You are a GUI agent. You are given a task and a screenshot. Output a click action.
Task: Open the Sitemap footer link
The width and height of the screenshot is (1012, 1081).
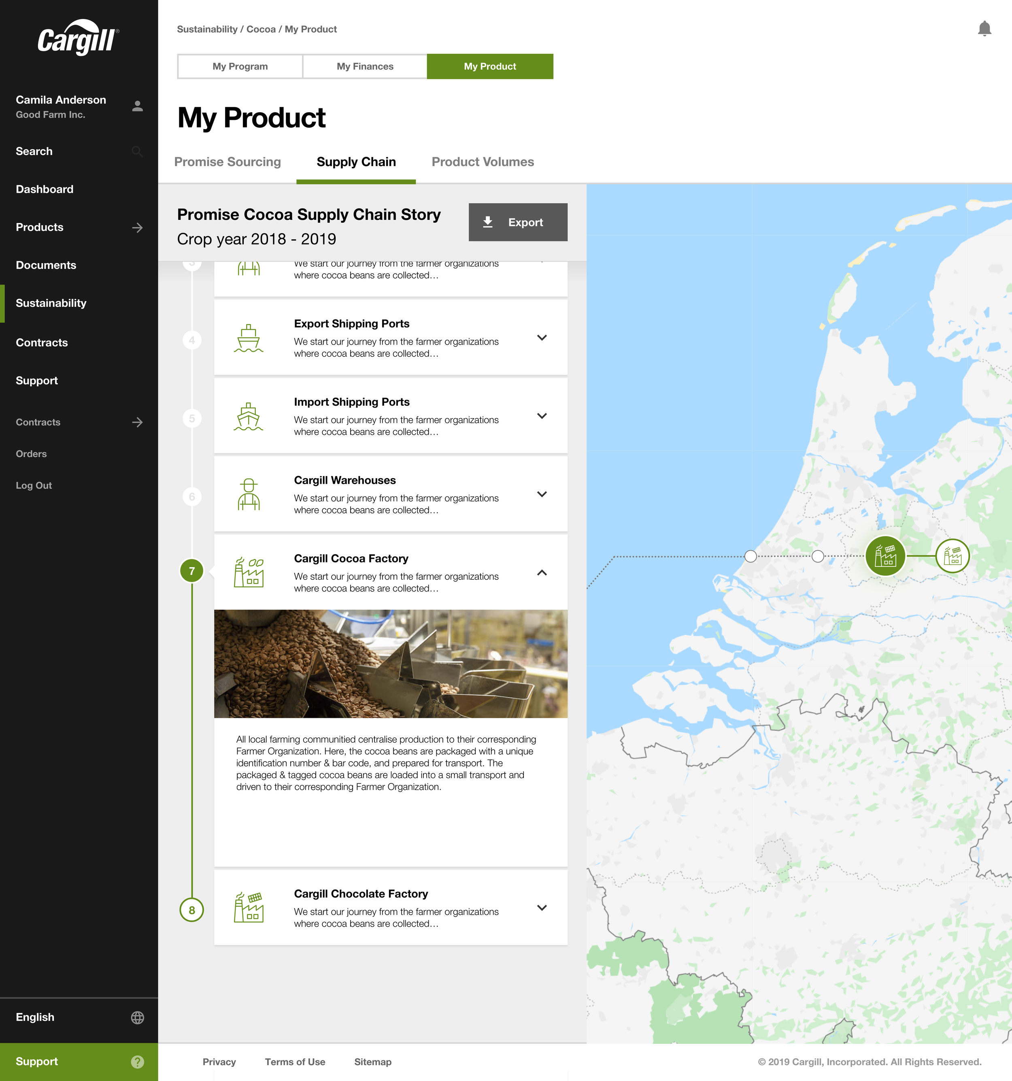click(x=373, y=1062)
